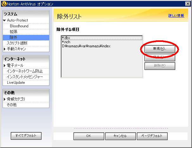Screen dimensions: 192x148
Task: Open 電子メール settings
Action: click(15, 65)
